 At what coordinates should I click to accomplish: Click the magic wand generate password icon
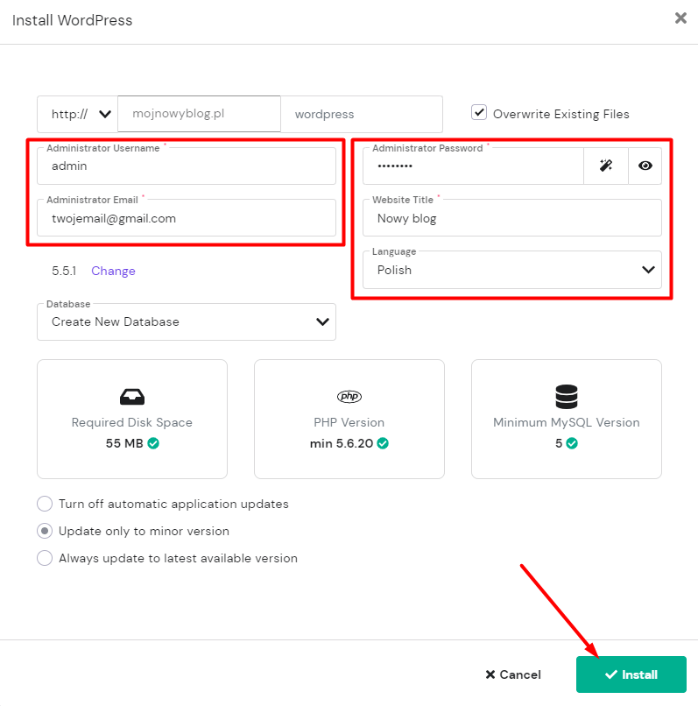pyautogui.click(x=605, y=166)
